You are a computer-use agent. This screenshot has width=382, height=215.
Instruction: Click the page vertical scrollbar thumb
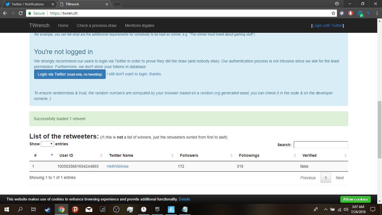379,130
